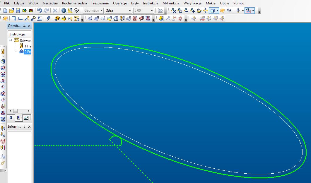The height and width of the screenshot is (183, 311).
Task: Click the 2D view icon
Action: 160,11
